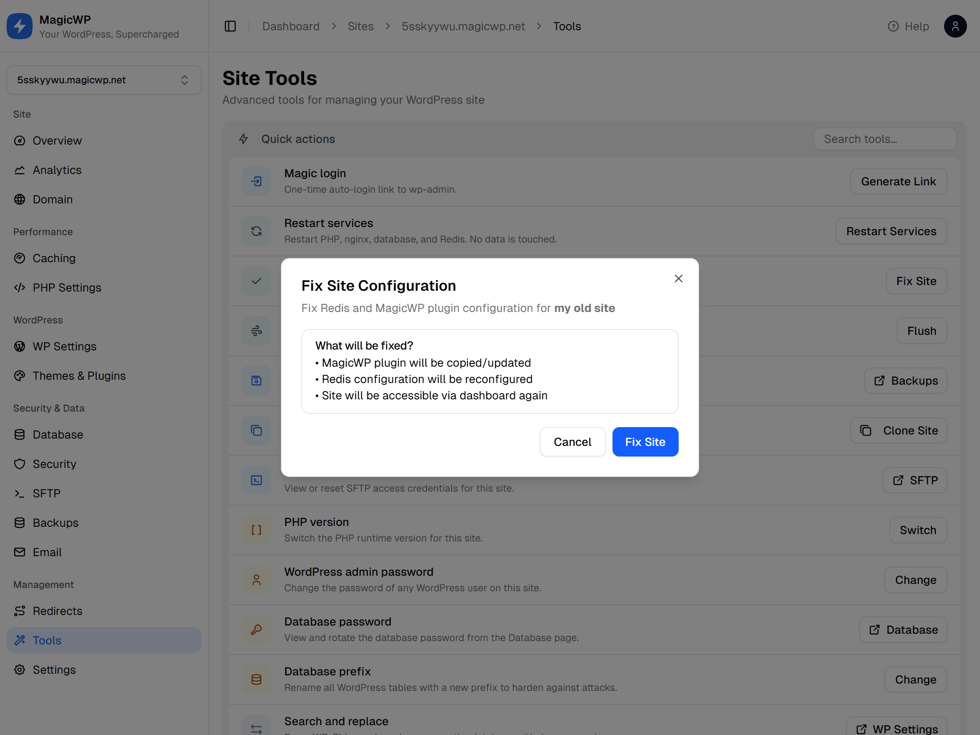
Task: Open Database in the sidebar
Action: coord(104,434)
